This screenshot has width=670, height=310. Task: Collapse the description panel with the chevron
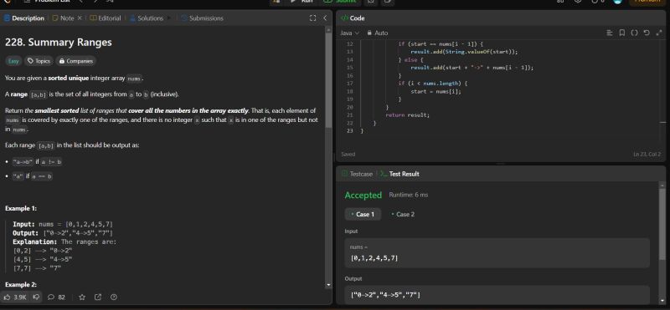pos(325,18)
